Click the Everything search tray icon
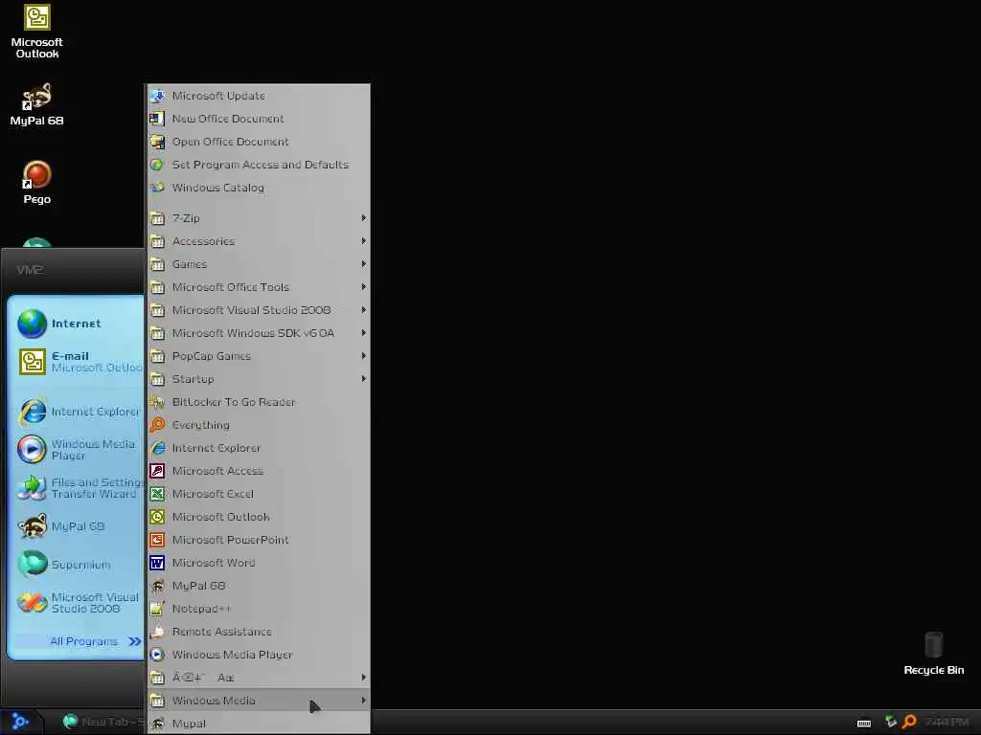The width and height of the screenshot is (981, 735). click(x=909, y=722)
